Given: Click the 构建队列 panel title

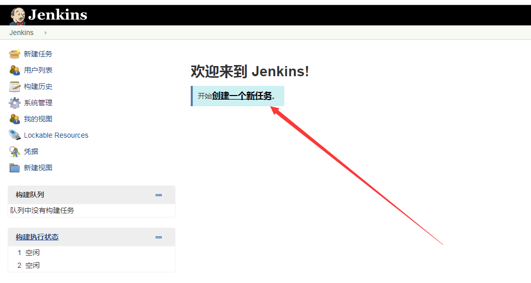Looking at the screenshot, I should tap(30, 195).
